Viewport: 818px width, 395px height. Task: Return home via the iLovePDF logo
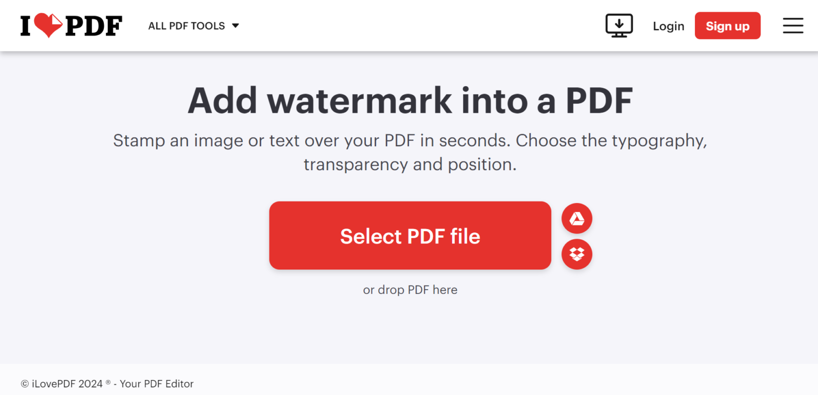(x=71, y=25)
